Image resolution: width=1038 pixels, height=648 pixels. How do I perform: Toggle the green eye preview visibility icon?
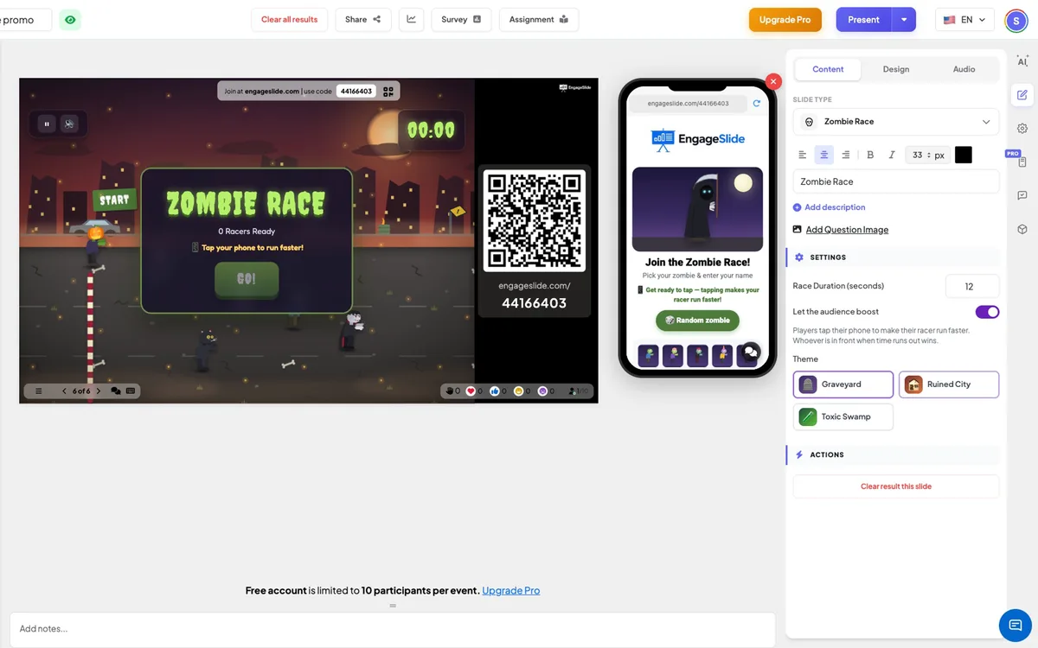[70, 20]
